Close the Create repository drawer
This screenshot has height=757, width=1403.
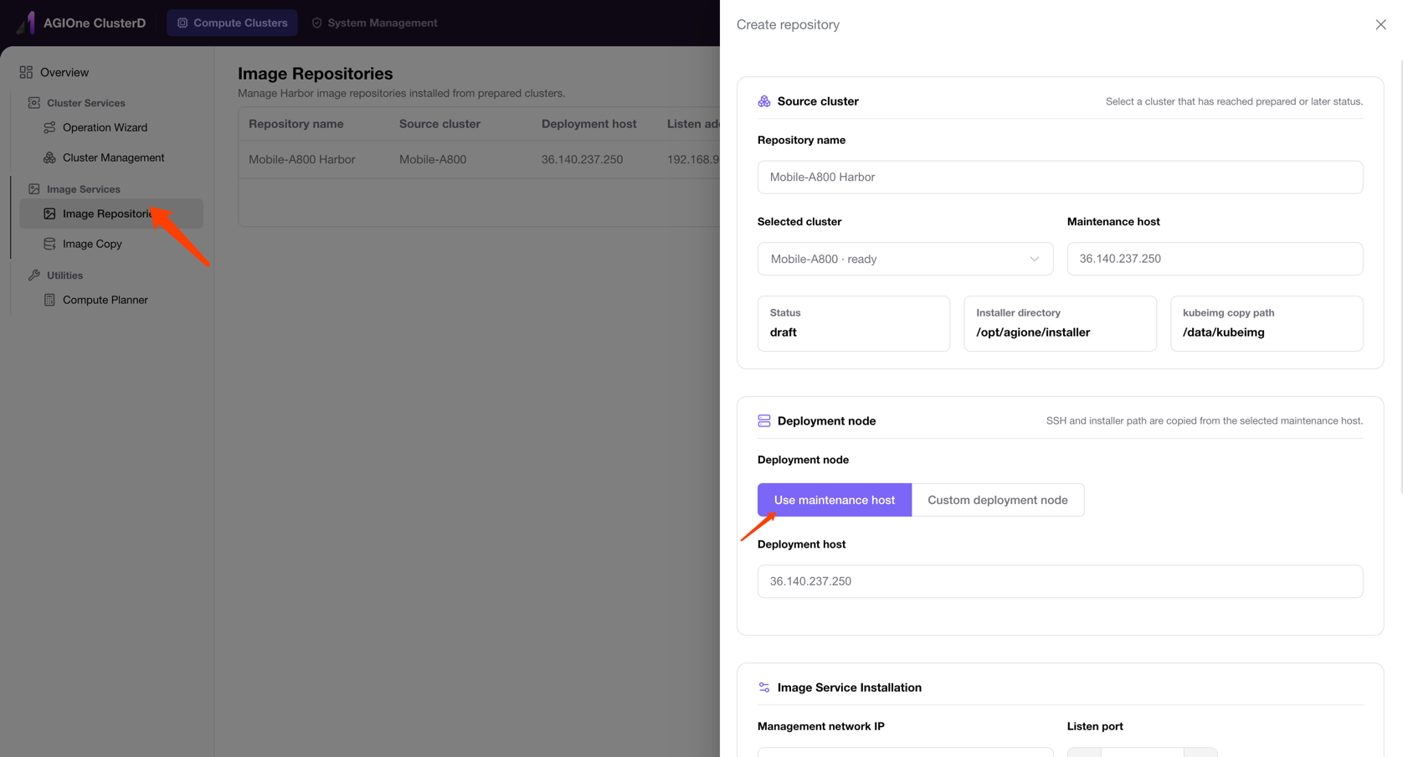tap(1380, 24)
